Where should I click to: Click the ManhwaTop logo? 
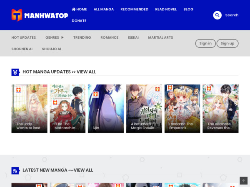click(40, 15)
